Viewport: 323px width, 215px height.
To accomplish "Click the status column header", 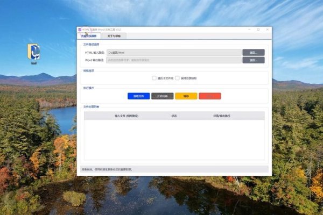I will point(174,116).
